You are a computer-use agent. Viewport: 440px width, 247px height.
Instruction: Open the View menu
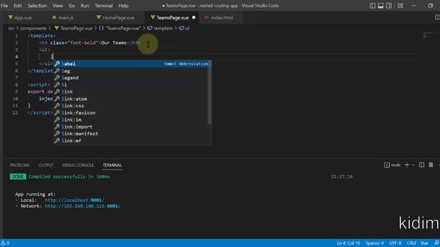[x=58, y=5]
